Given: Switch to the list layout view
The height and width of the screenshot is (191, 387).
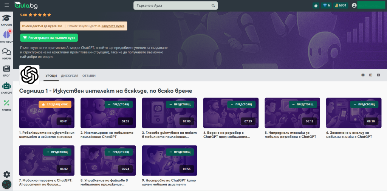Looking at the screenshot, I should pos(378,75).
